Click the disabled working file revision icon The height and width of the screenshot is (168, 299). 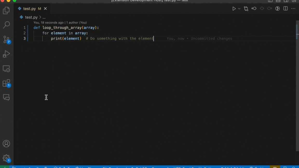[262, 9]
